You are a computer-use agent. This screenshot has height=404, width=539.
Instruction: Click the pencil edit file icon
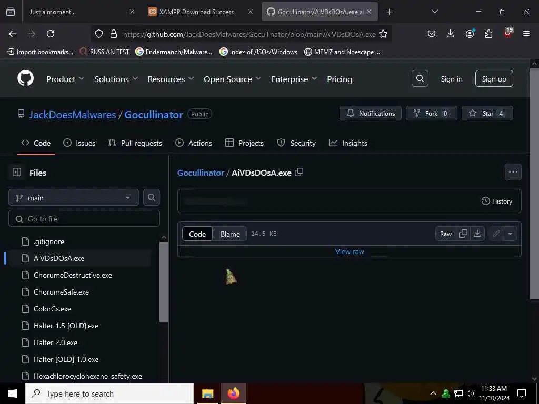coord(496,234)
